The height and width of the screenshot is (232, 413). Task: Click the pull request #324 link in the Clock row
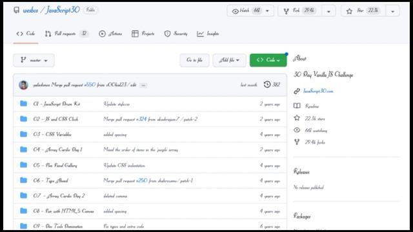141,119
